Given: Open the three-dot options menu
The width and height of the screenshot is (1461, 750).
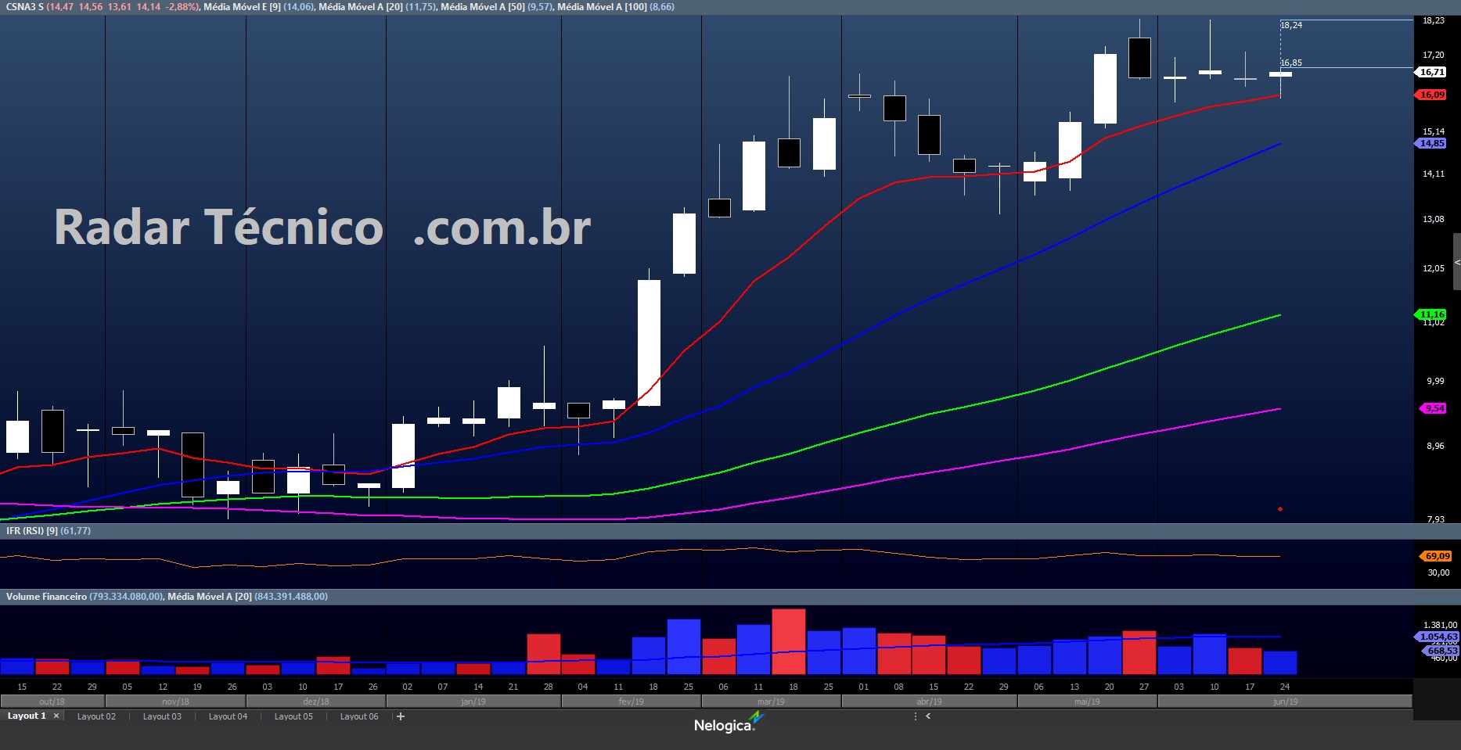Looking at the screenshot, I should pyautogui.click(x=915, y=716).
